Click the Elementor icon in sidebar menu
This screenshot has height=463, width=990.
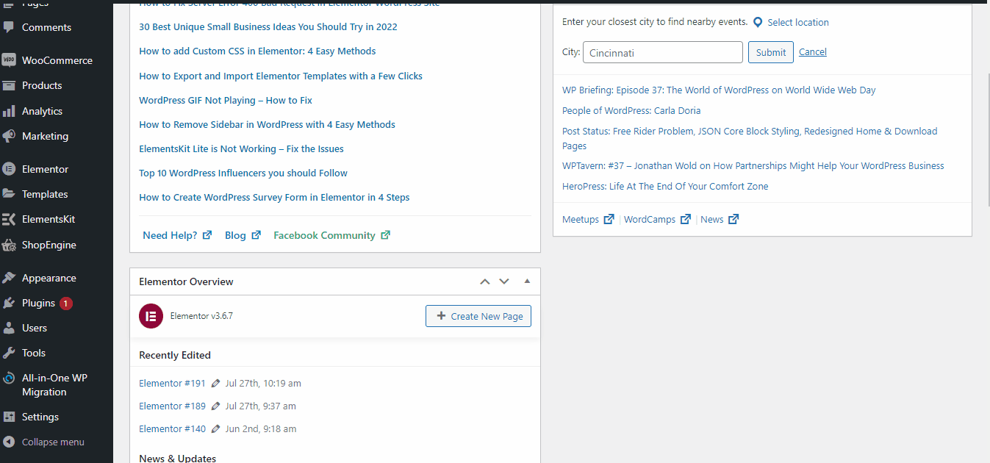(x=9, y=169)
